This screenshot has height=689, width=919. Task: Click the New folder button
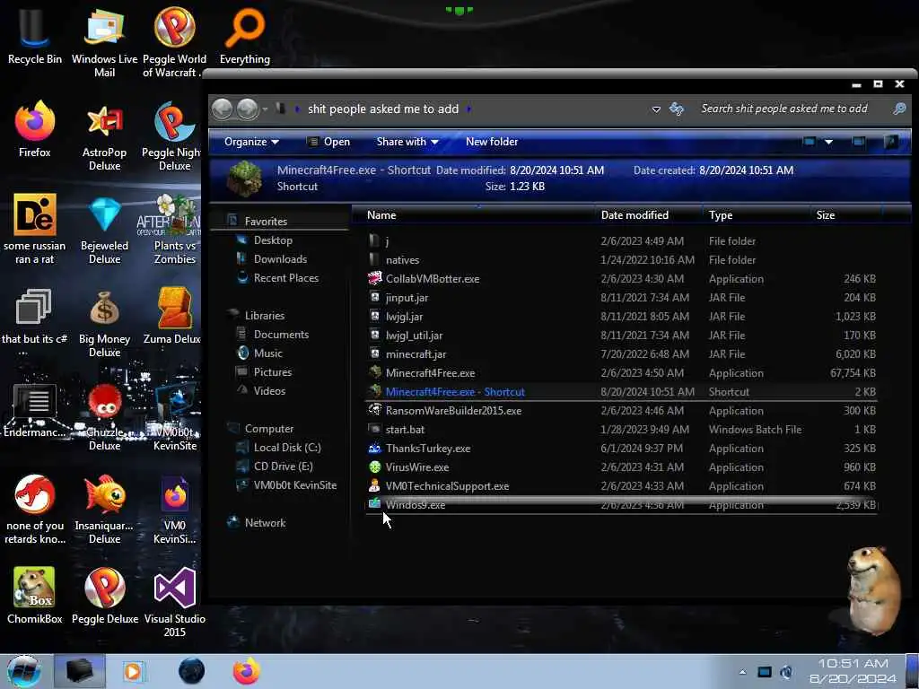tap(492, 142)
